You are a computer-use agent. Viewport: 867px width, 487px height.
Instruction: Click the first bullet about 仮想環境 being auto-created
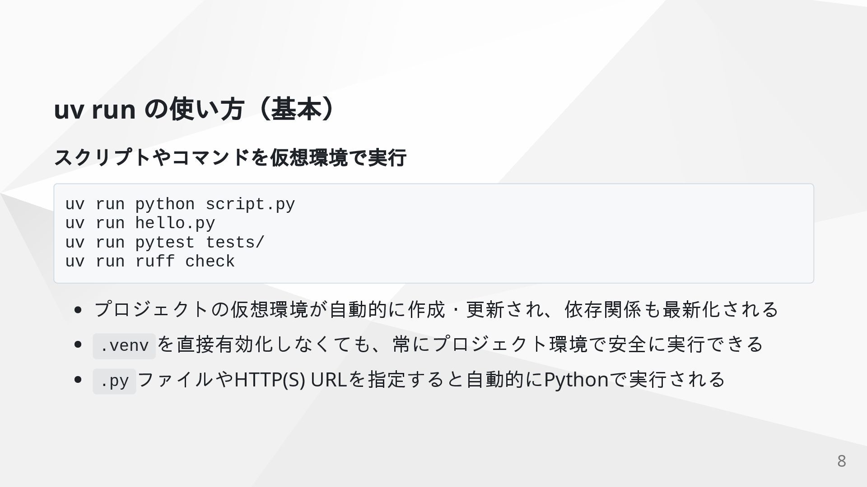coord(436,309)
